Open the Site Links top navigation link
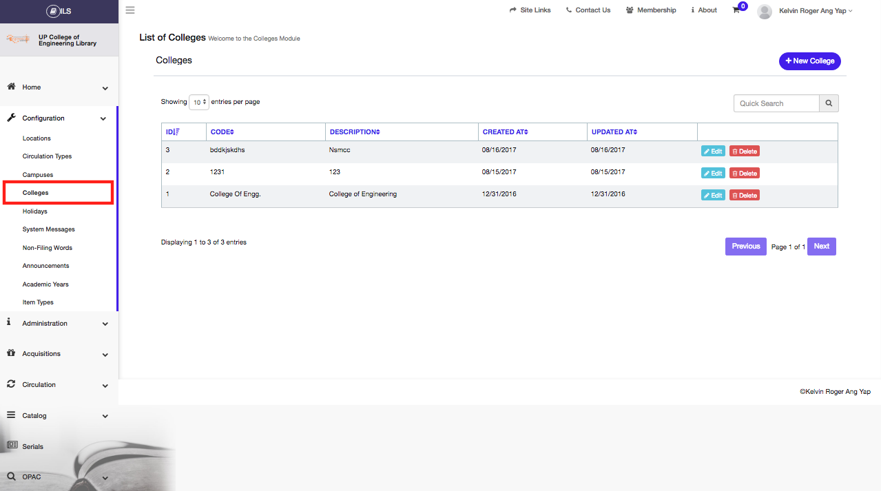Image resolution: width=881 pixels, height=491 pixels. tap(530, 10)
